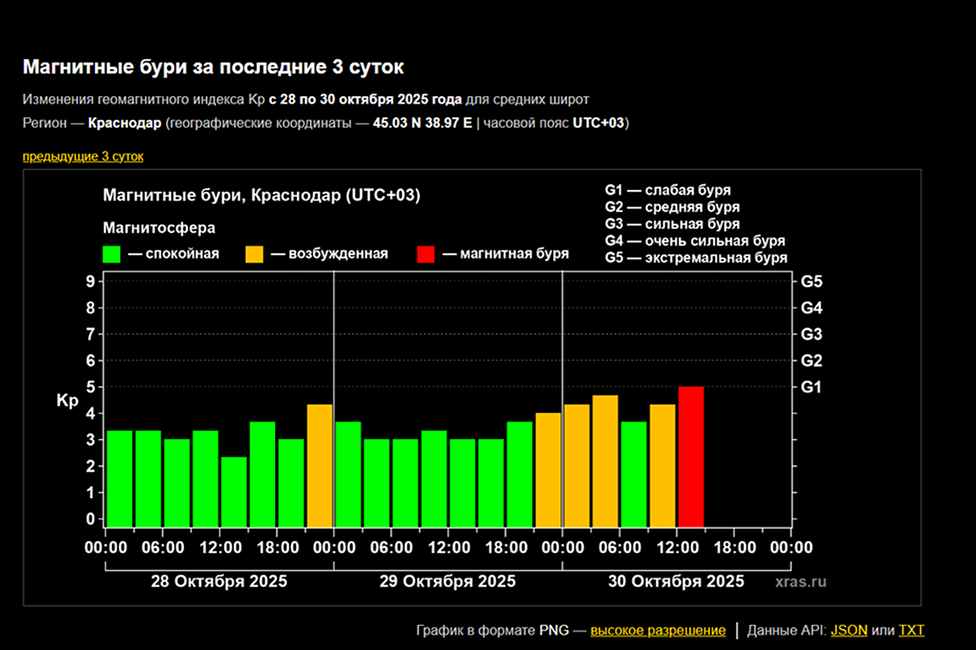
Task: Open the TXT API data link
Action: tap(911, 630)
